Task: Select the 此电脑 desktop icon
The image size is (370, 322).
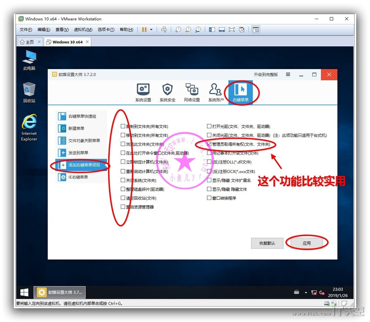Action: (x=29, y=61)
